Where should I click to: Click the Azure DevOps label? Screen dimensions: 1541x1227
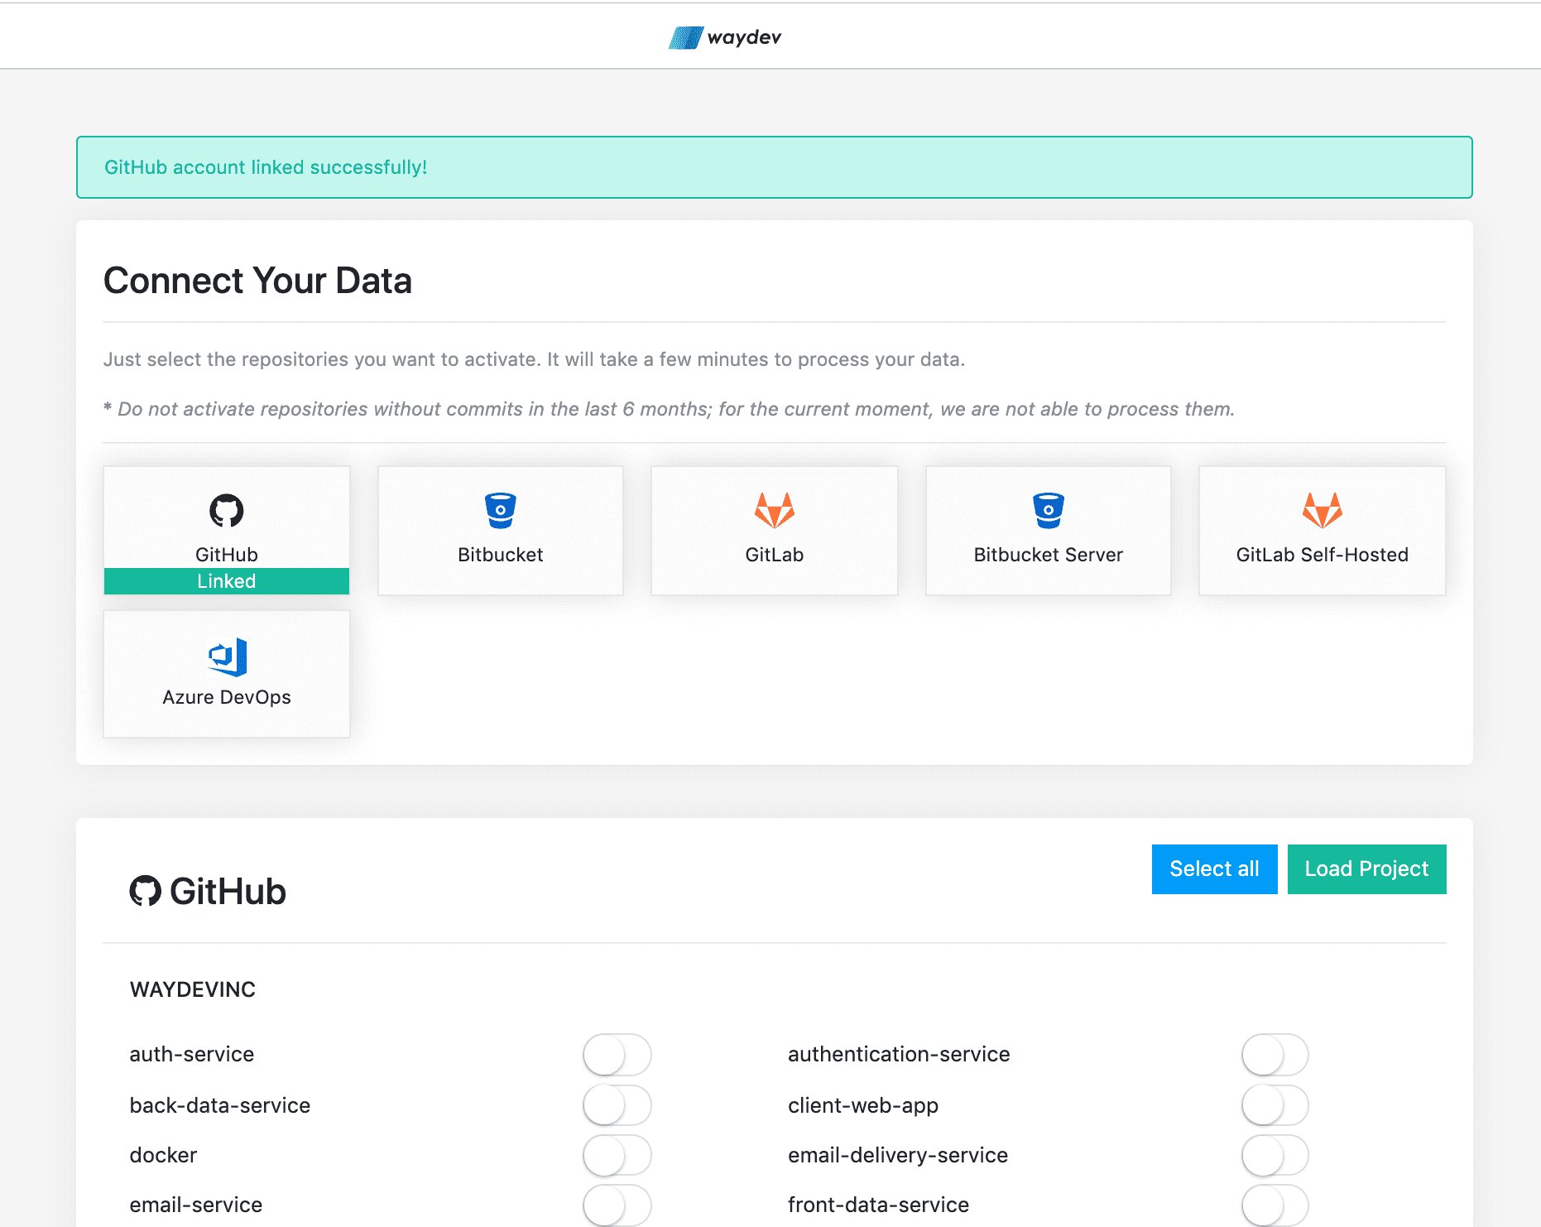pos(227,697)
